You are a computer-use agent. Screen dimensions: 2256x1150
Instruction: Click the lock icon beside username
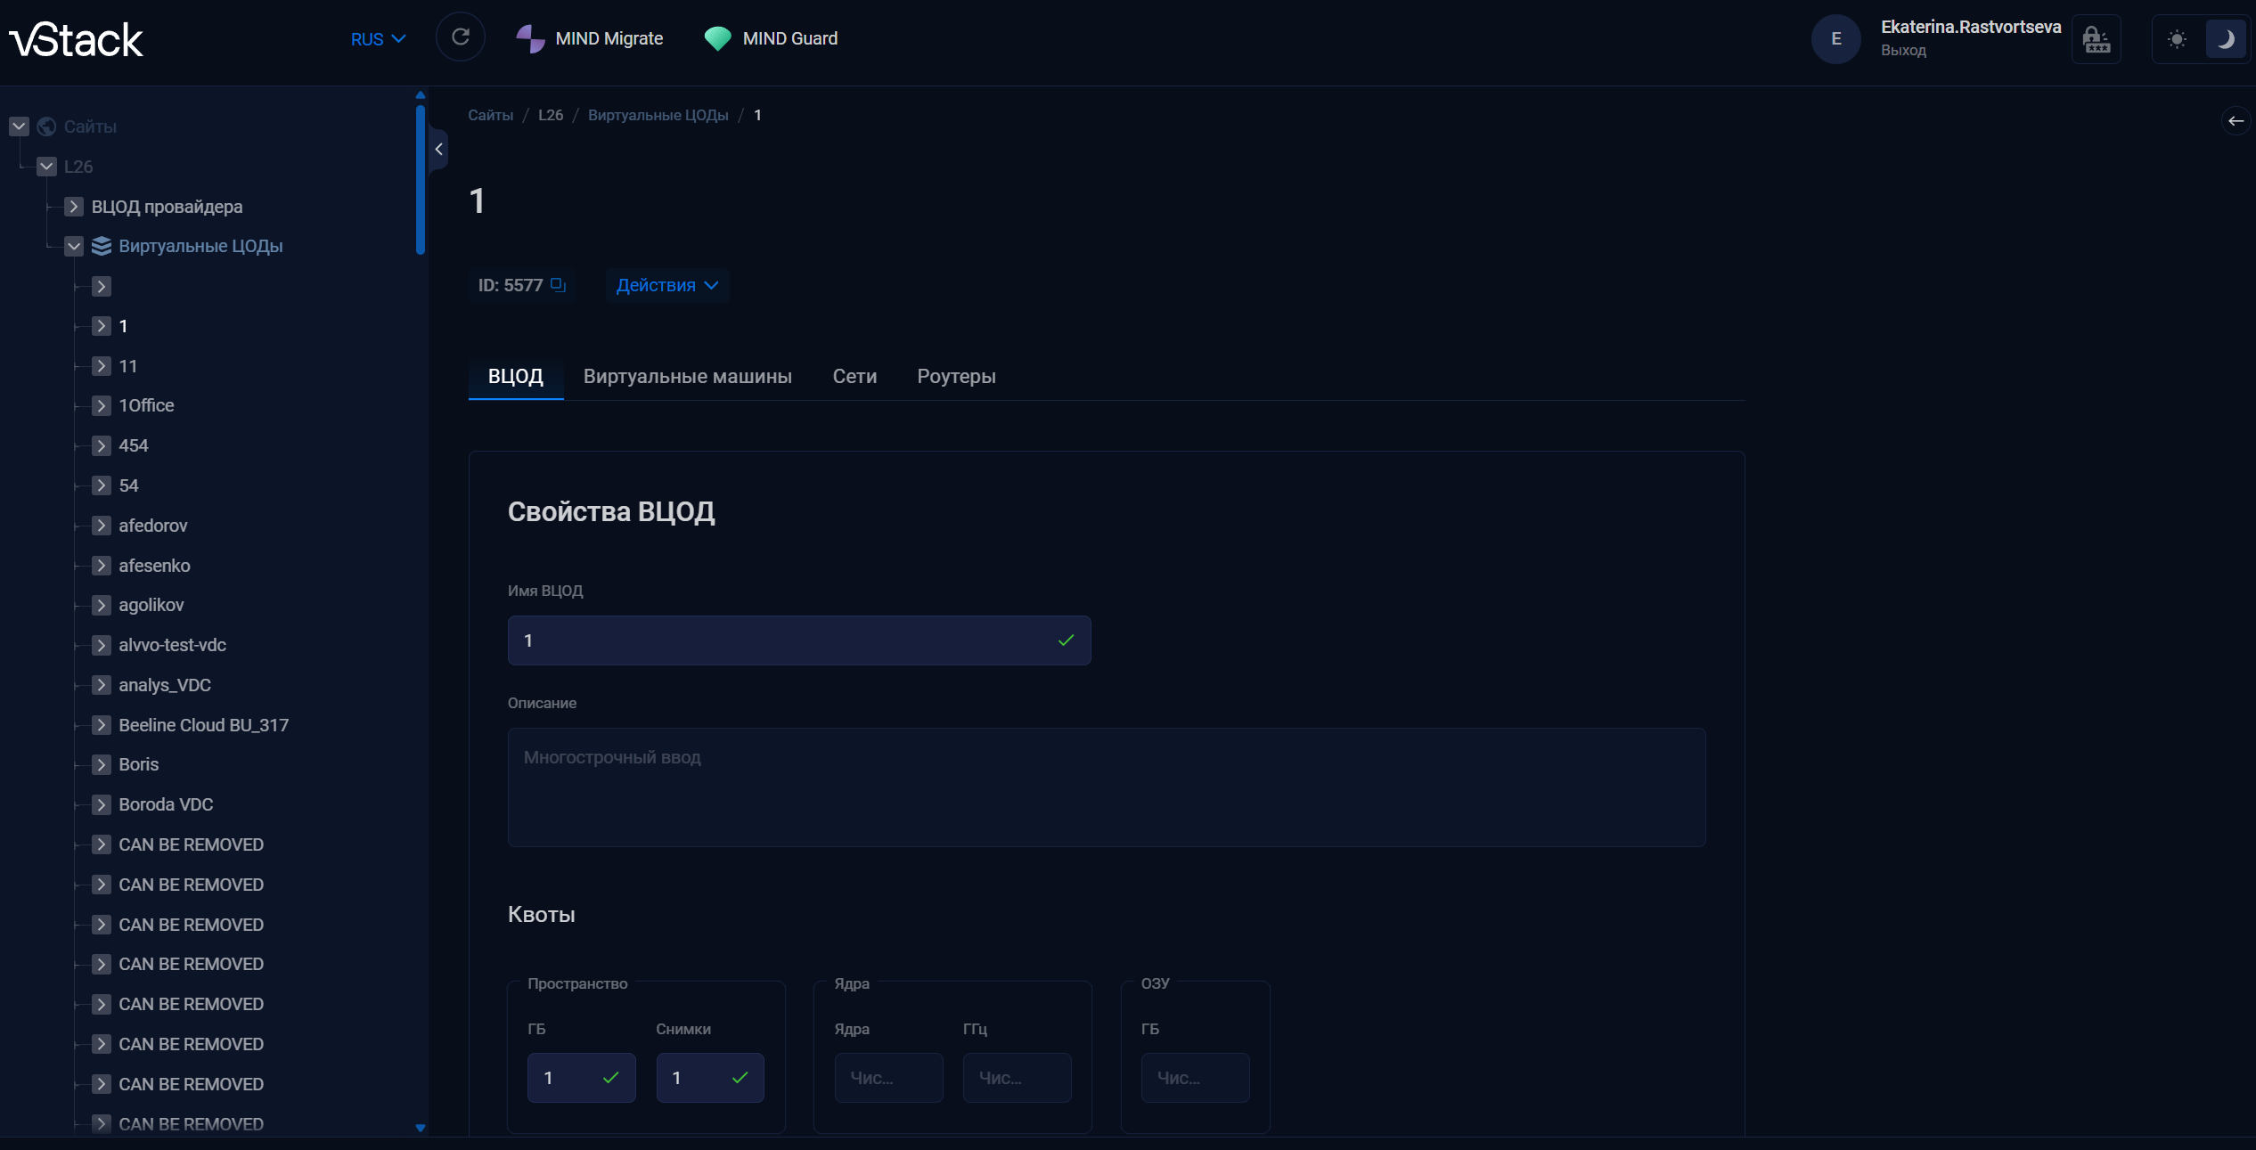pyautogui.click(x=2096, y=39)
